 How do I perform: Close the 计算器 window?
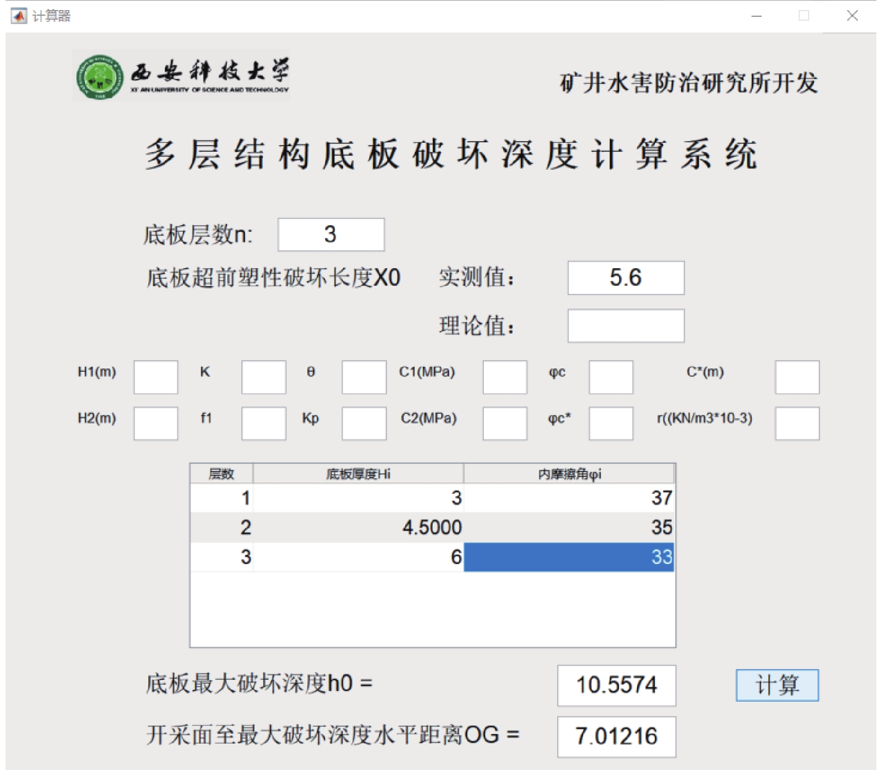click(x=852, y=16)
